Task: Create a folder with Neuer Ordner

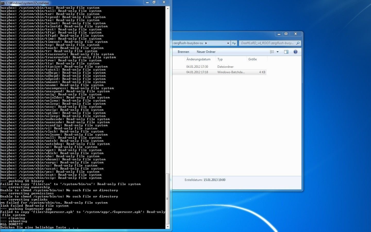Action: tap(206, 52)
